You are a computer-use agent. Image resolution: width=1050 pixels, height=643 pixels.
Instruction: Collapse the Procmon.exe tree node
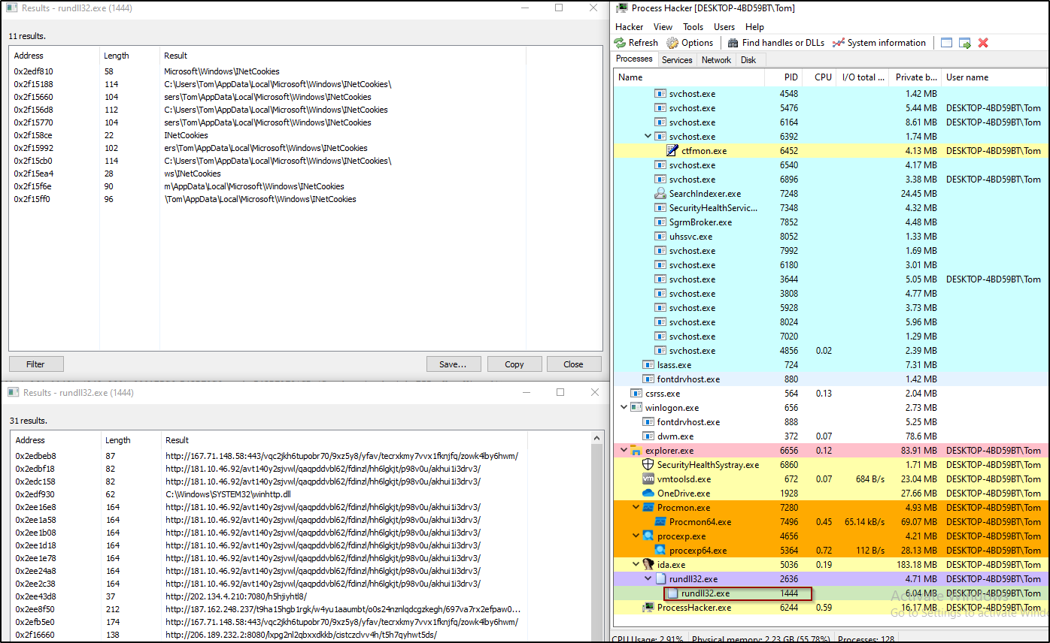click(636, 508)
